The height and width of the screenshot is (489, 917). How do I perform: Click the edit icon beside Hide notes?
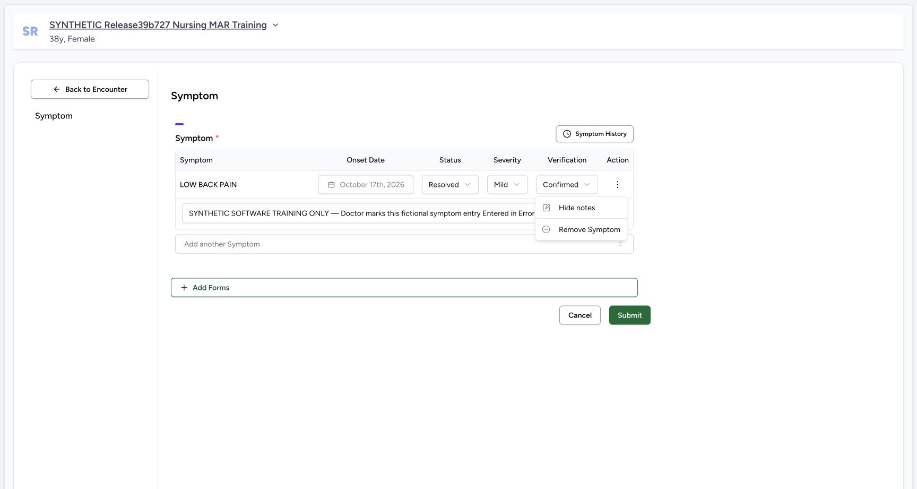pyautogui.click(x=547, y=208)
